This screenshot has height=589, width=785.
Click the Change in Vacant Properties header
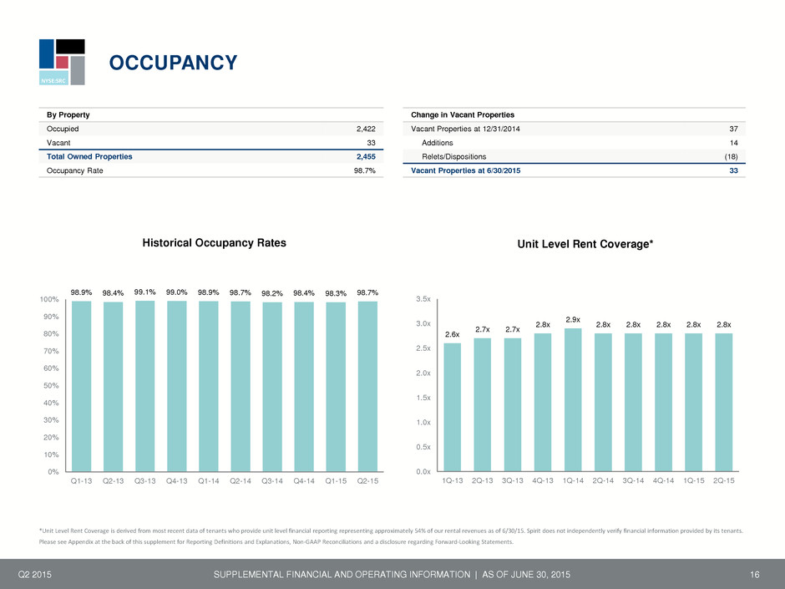point(463,114)
